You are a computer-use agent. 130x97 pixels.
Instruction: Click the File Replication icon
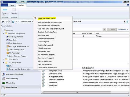pos(8,53)
